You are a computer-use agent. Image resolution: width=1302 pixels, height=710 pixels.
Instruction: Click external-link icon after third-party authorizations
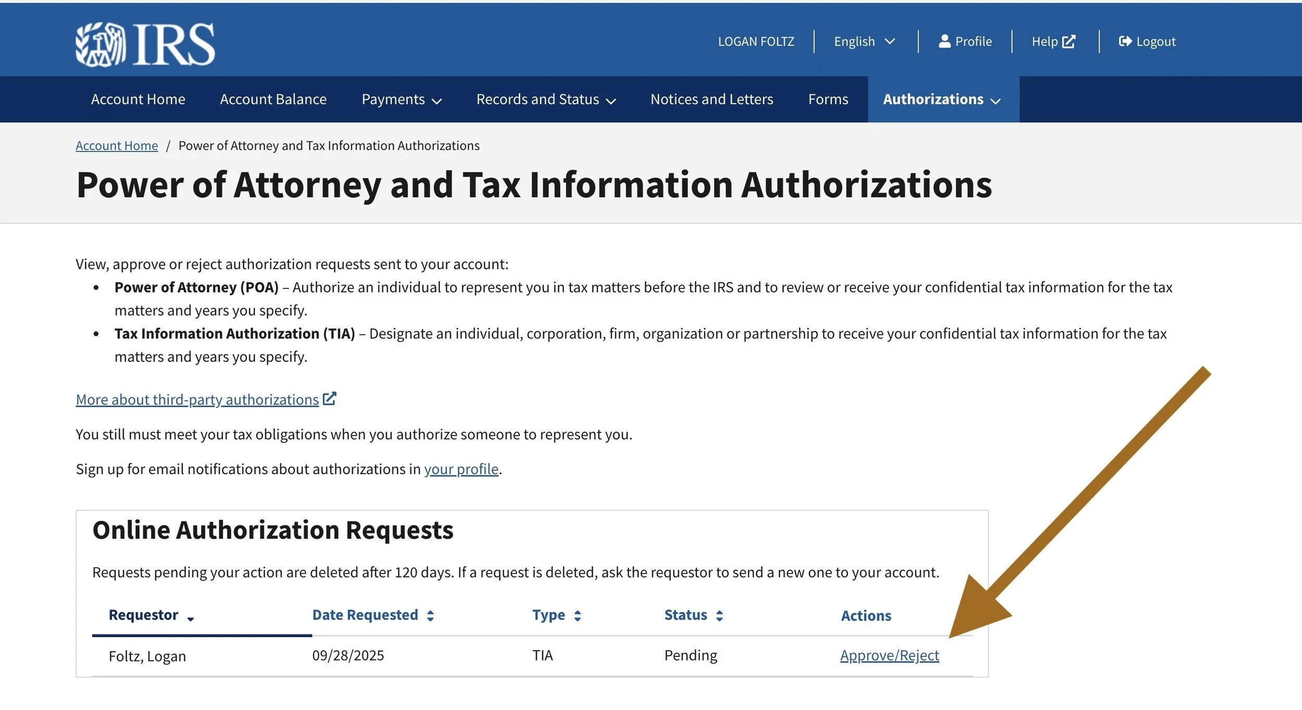329,399
